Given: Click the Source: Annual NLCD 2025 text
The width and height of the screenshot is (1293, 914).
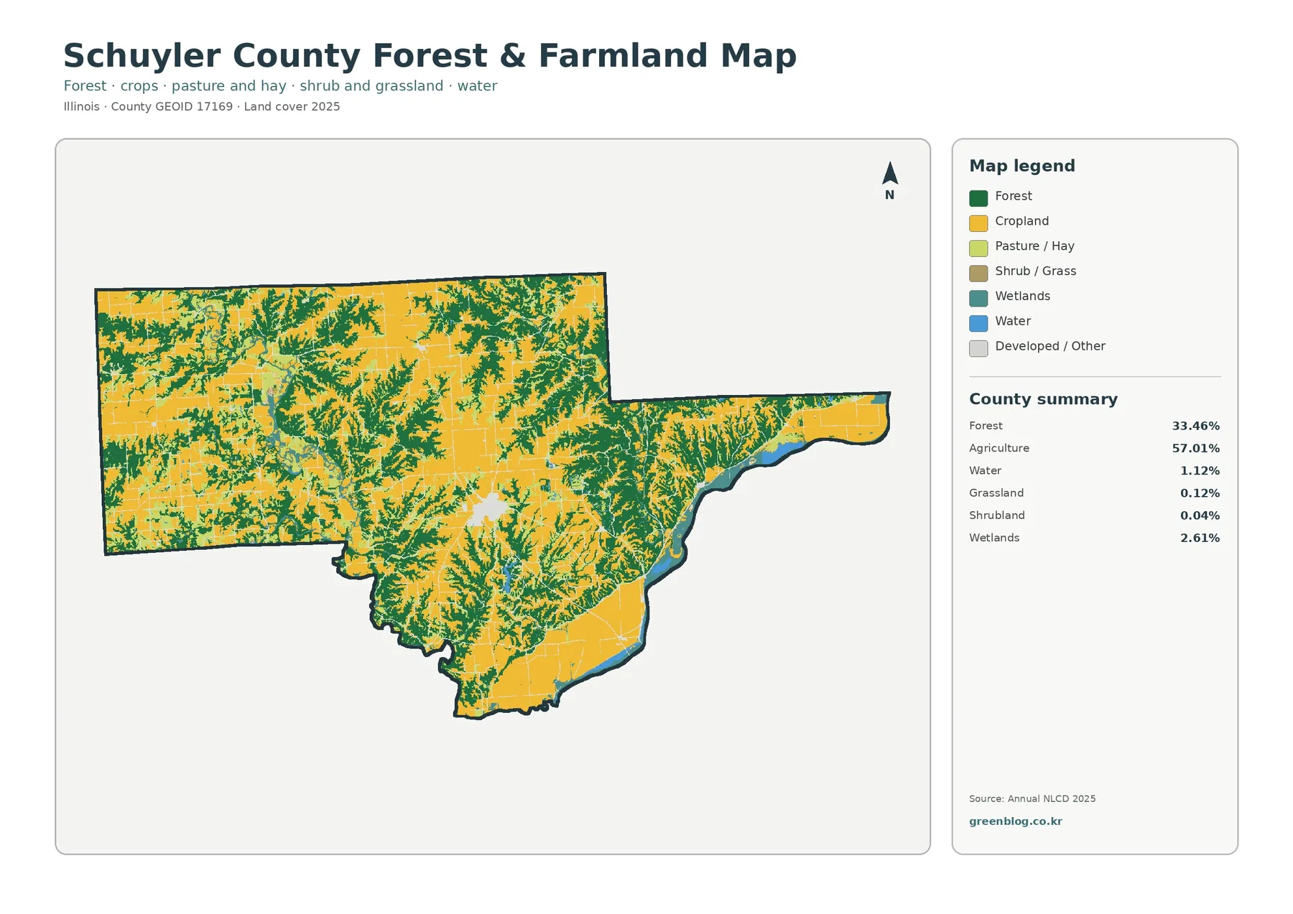Looking at the screenshot, I should 1032,798.
